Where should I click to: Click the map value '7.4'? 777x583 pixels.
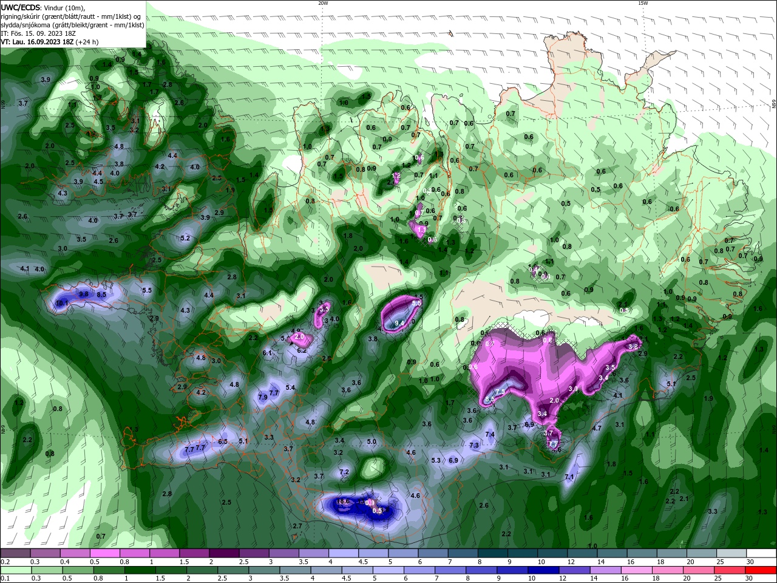click(x=490, y=434)
